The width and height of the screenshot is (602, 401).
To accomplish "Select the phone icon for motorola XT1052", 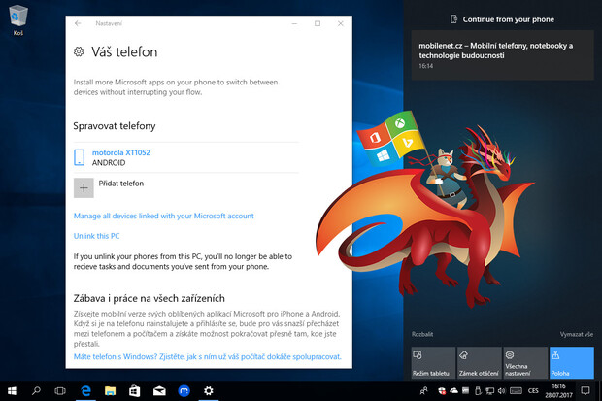I will (x=79, y=157).
